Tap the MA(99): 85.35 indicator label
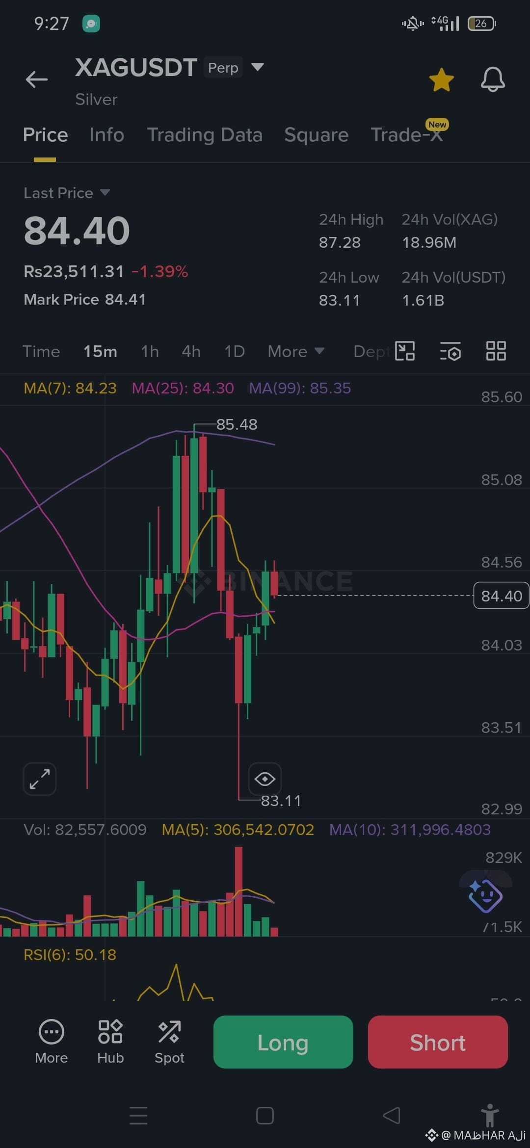The width and height of the screenshot is (530, 1148). [x=300, y=389]
